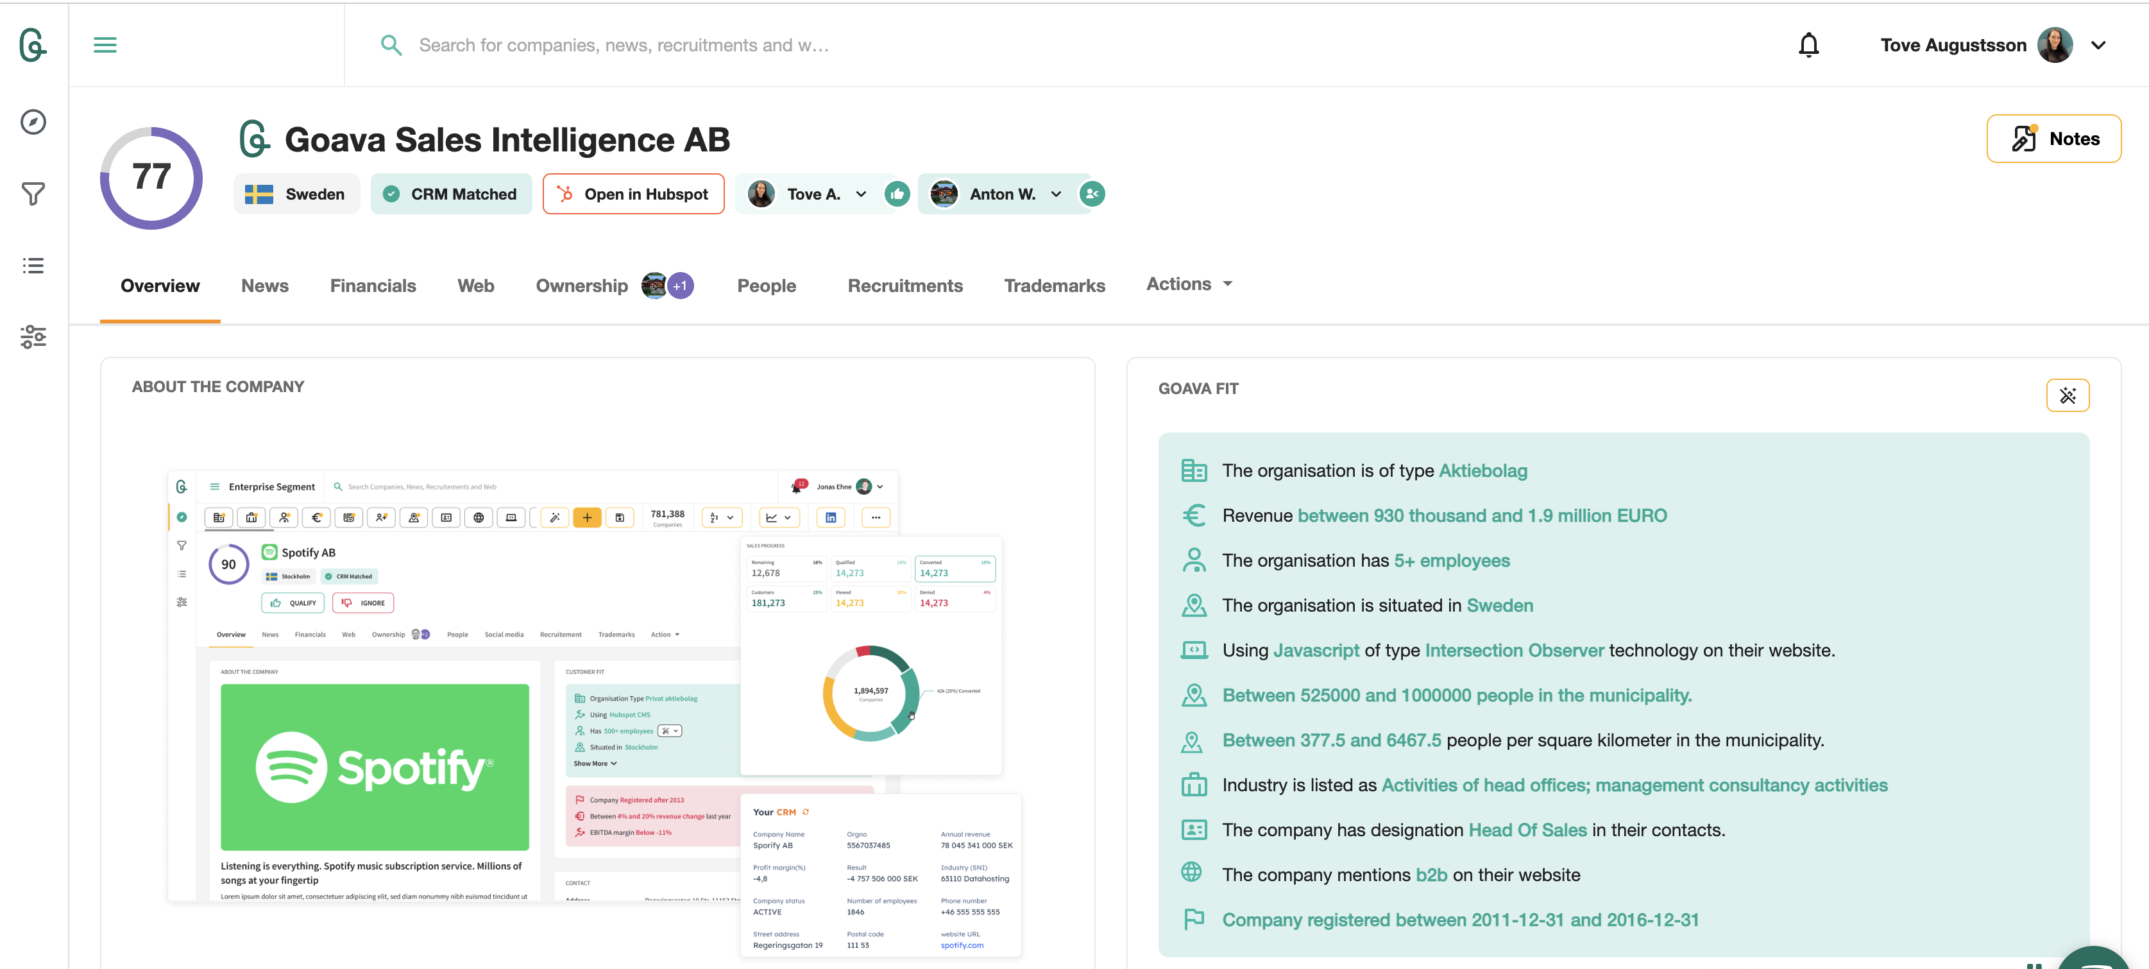Open the Actions dropdown menu

click(x=1189, y=285)
